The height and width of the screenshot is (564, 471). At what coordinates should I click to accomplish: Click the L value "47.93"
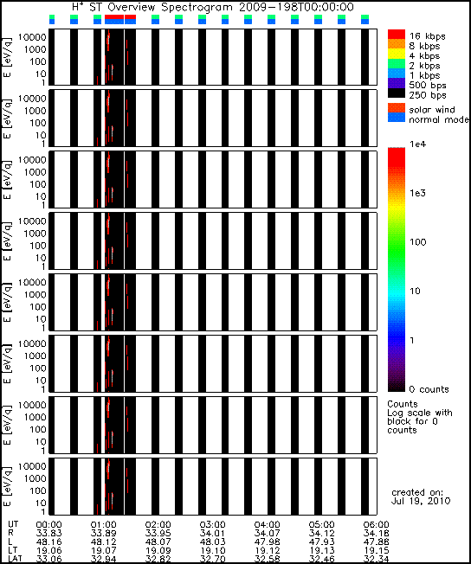321,542
